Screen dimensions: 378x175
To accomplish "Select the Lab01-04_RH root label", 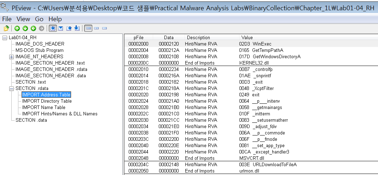I will [x=22, y=38].
